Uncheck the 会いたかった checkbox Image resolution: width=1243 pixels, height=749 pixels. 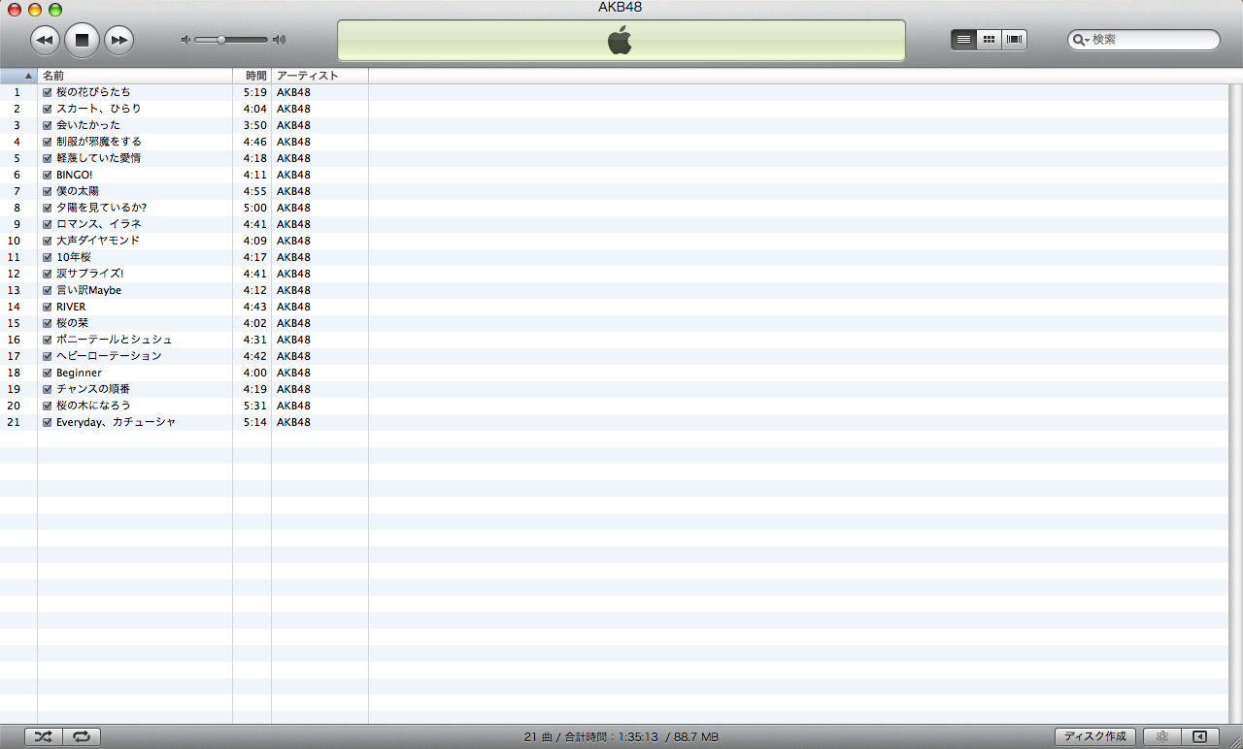(x=47, y=125)
